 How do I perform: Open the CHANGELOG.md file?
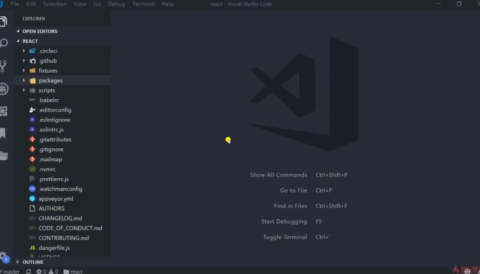[60, 218]
